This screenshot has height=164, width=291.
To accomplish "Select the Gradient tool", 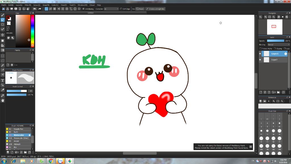I will click(3, 50).
